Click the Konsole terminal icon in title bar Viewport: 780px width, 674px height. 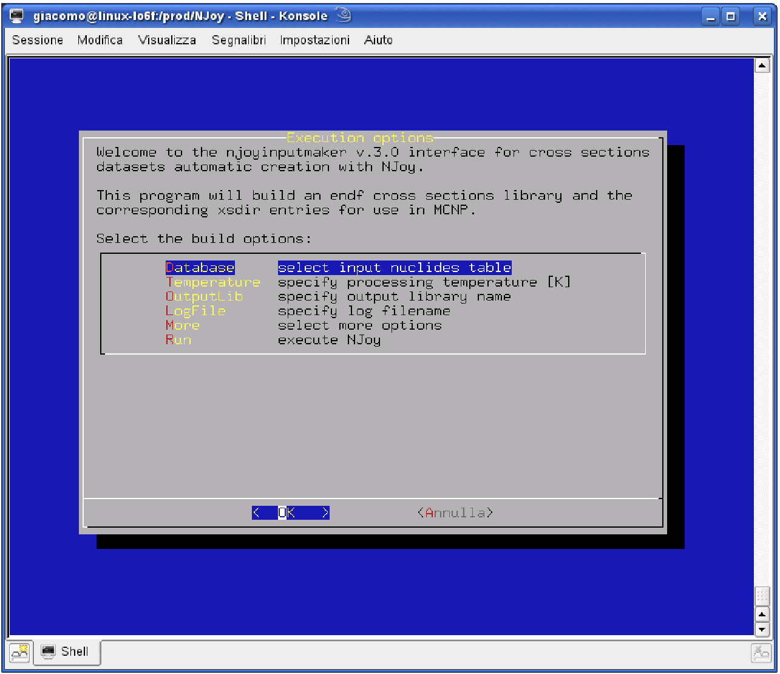point(16,16)
